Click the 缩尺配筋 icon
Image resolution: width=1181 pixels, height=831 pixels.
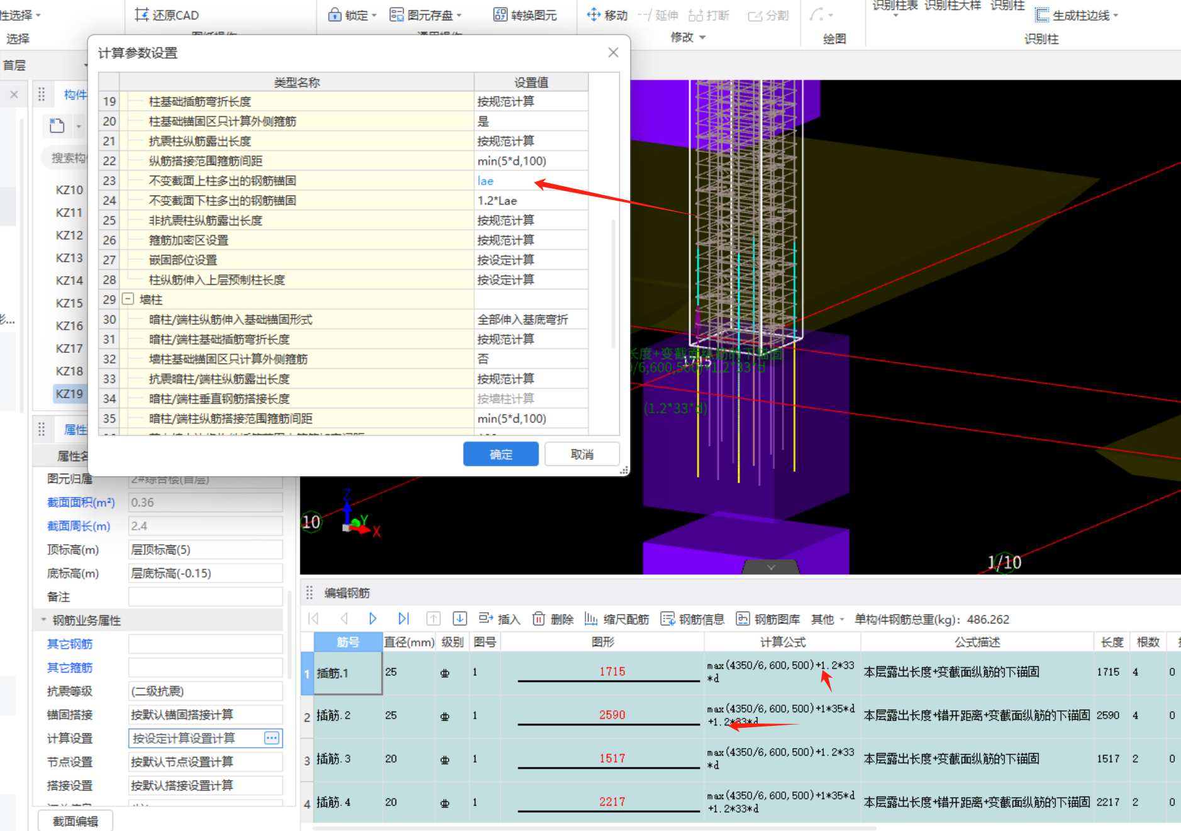click(x=591, y=619)
